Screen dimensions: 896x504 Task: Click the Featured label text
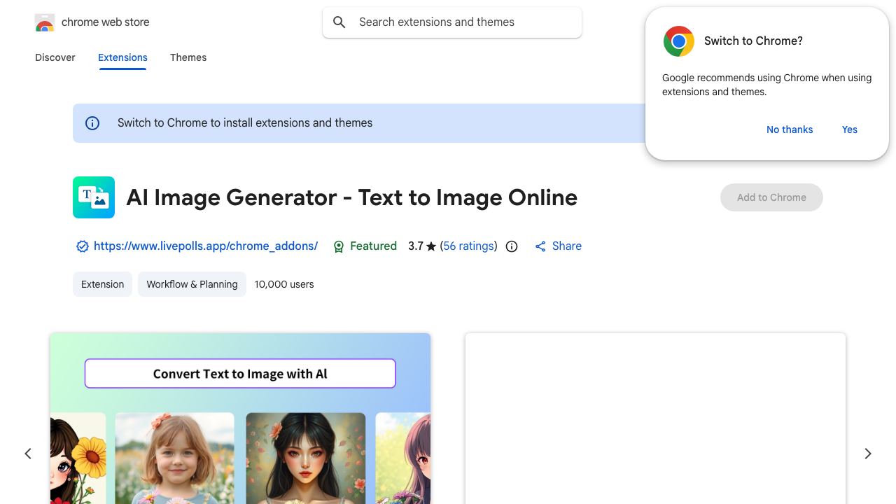373,246
